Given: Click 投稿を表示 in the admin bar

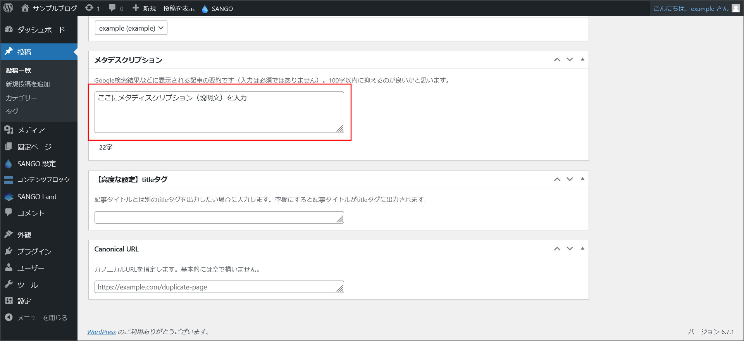Looking at the screenshot, I should point(179,9).
